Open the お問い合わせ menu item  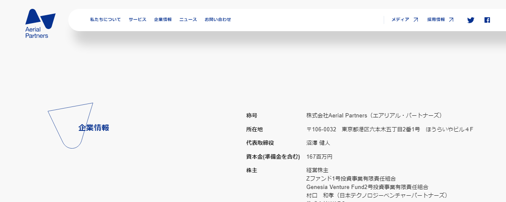218,19
